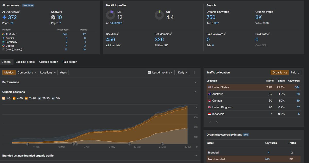Viewport: 309px width, 163px height.
Task: Click the DR donut chart icon
Action: click(x=110, y=15)
